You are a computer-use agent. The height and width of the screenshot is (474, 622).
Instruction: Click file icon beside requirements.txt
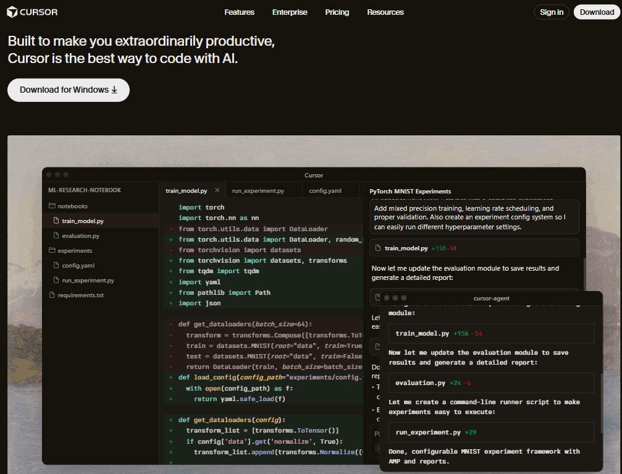pyautogui.click(x=51, y=295)
